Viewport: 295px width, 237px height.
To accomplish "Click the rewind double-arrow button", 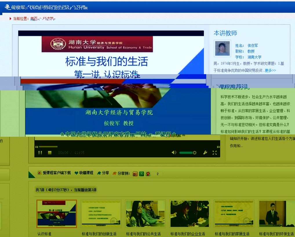I will 37,147.
